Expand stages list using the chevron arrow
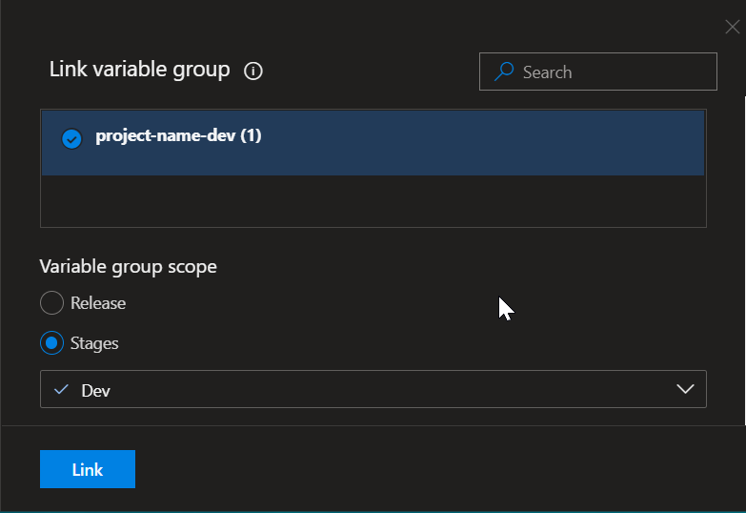Screen dimensions: 746x513 tap(684, 389)
